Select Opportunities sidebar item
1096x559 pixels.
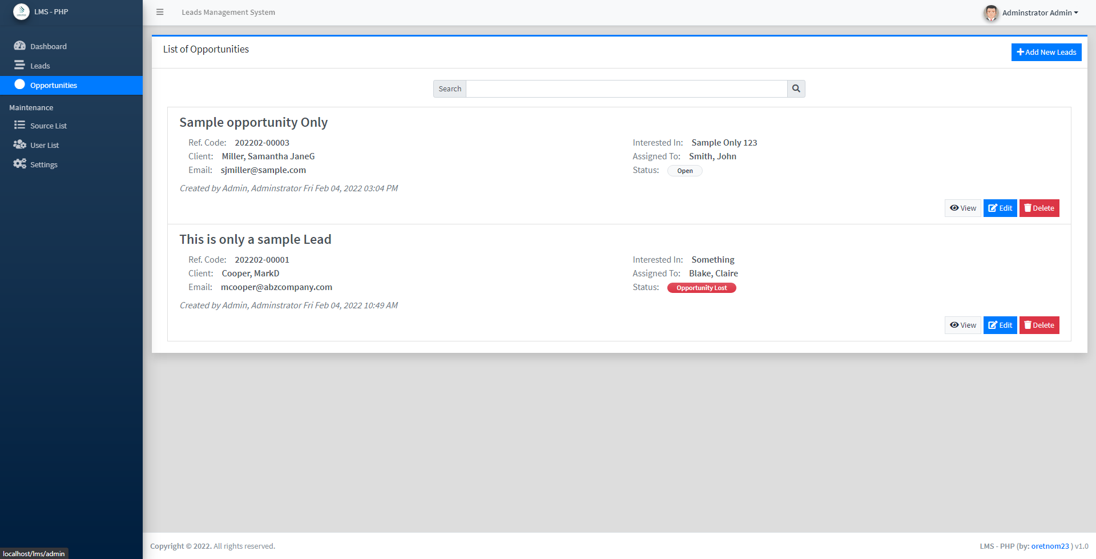[x=53, y=85]
